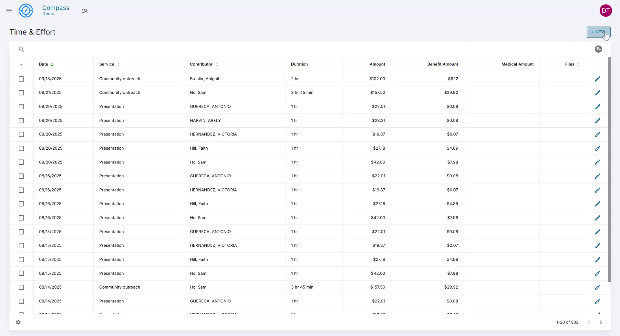Edit the 08/14/2025 Community outreach row's pencil icon

[598, 287]
